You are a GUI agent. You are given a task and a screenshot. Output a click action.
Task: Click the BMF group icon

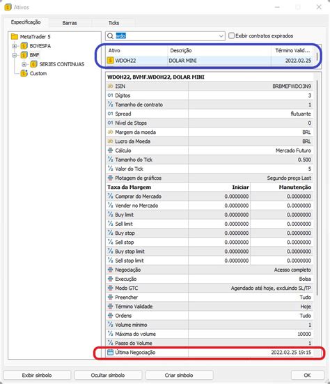(x=24, y=55)
